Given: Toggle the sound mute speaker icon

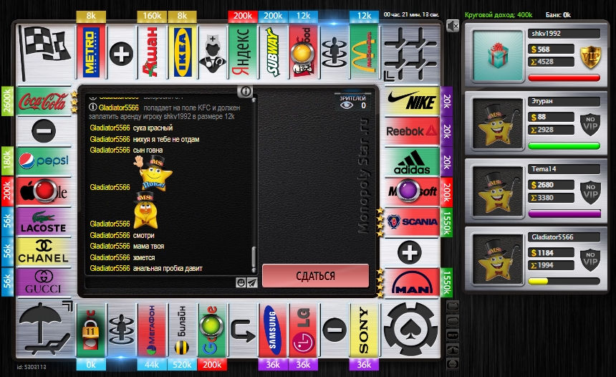Looking at the screenshot, I should [452, 26].
